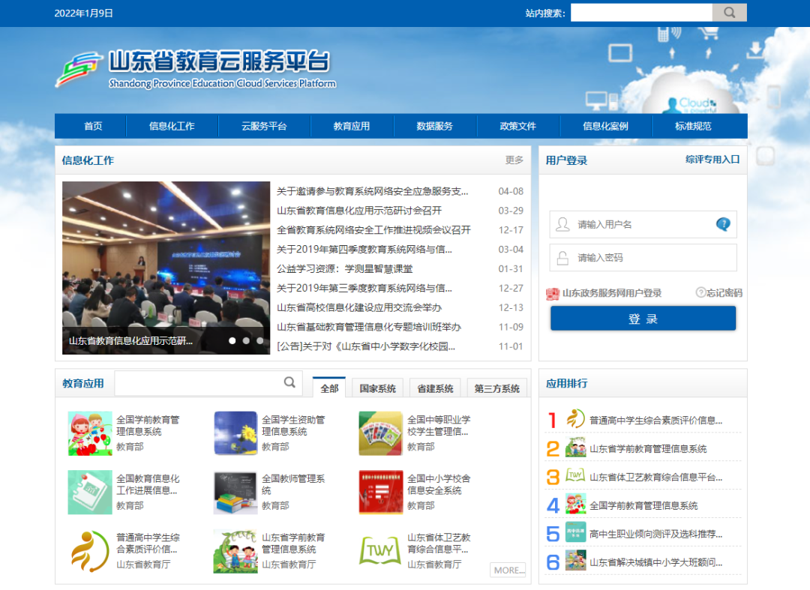The width and height of the screenshot is (810, 590).
Task: Open the 政策文件 navigation menu
Action: pyautogui.click(x=520, y=126)
